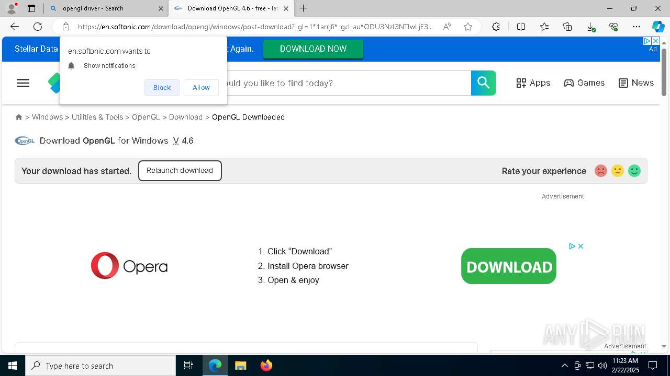Image resolution: width=670 pixels, height=376 pixels.
Task: Close the top banner ad
Action: 655,41
